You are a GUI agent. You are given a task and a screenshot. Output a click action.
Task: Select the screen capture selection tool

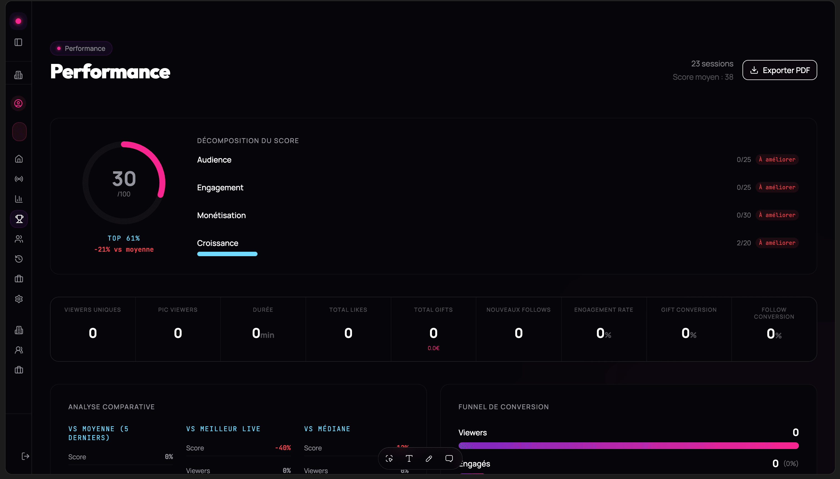click(x=389, y=458)
